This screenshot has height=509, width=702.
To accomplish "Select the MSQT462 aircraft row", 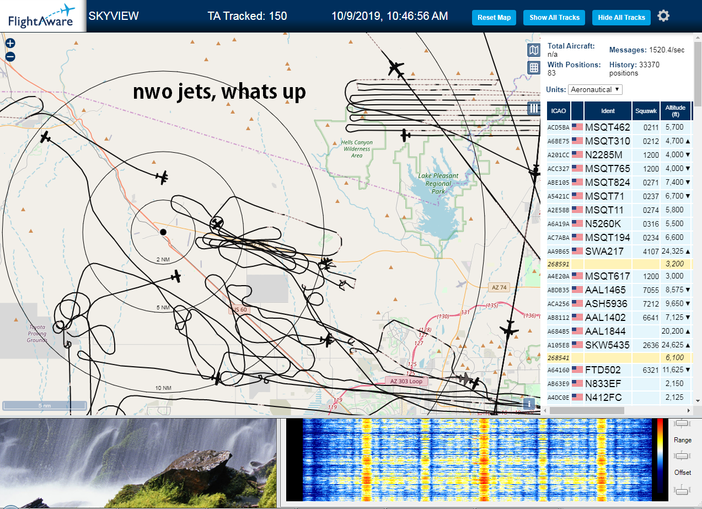I will 618,127.
